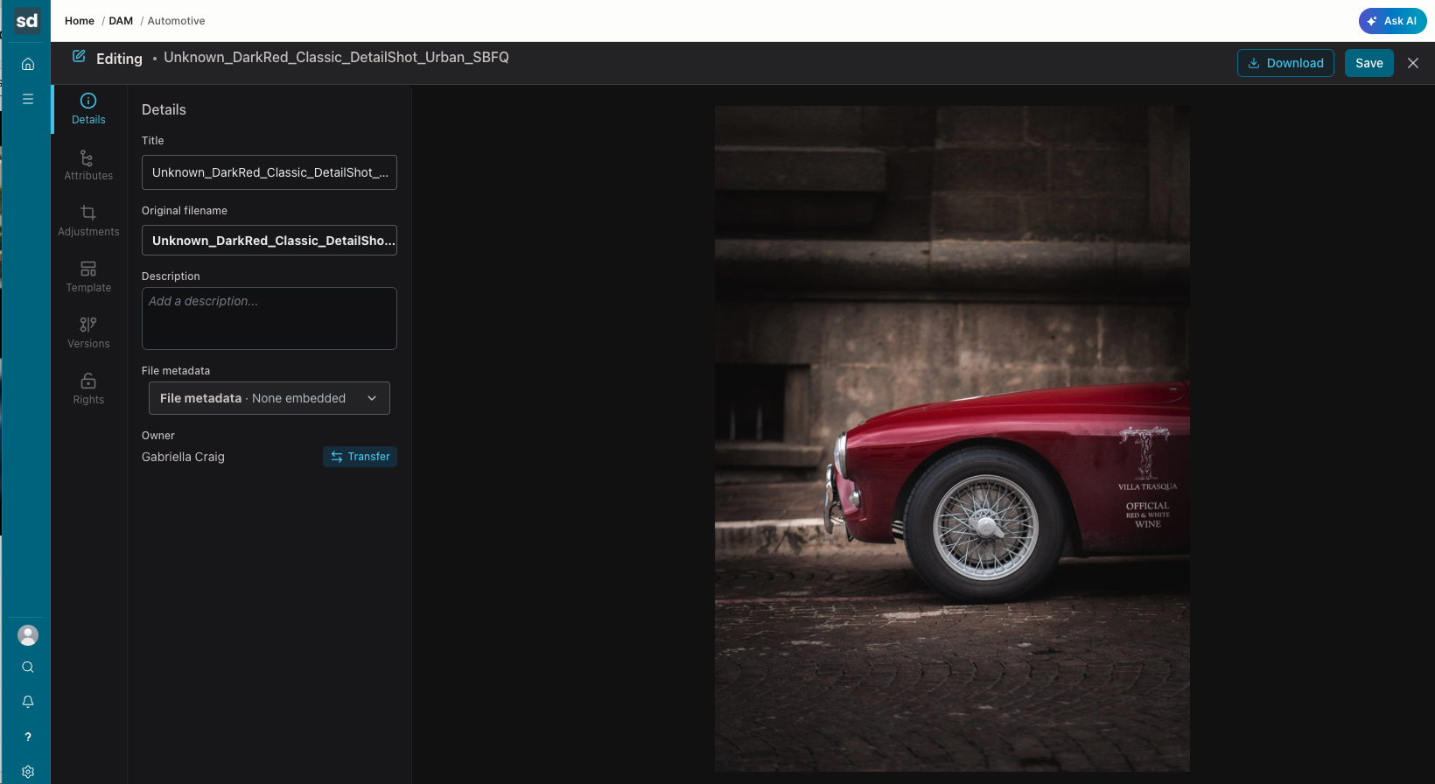Click the owner name Gabriella Craig
Image resolution: width=1435 pixels, height=784 pixels.
tap(183, 457)
